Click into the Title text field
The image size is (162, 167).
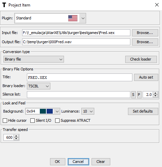[x=80, y=78]
